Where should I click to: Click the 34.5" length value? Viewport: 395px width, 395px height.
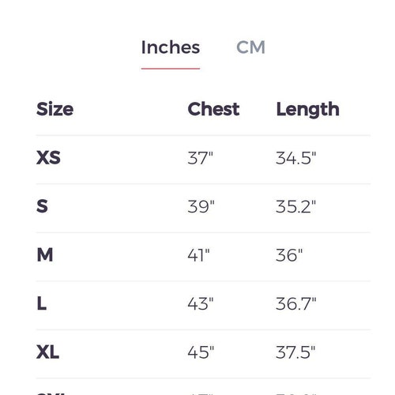click(295, 158)
